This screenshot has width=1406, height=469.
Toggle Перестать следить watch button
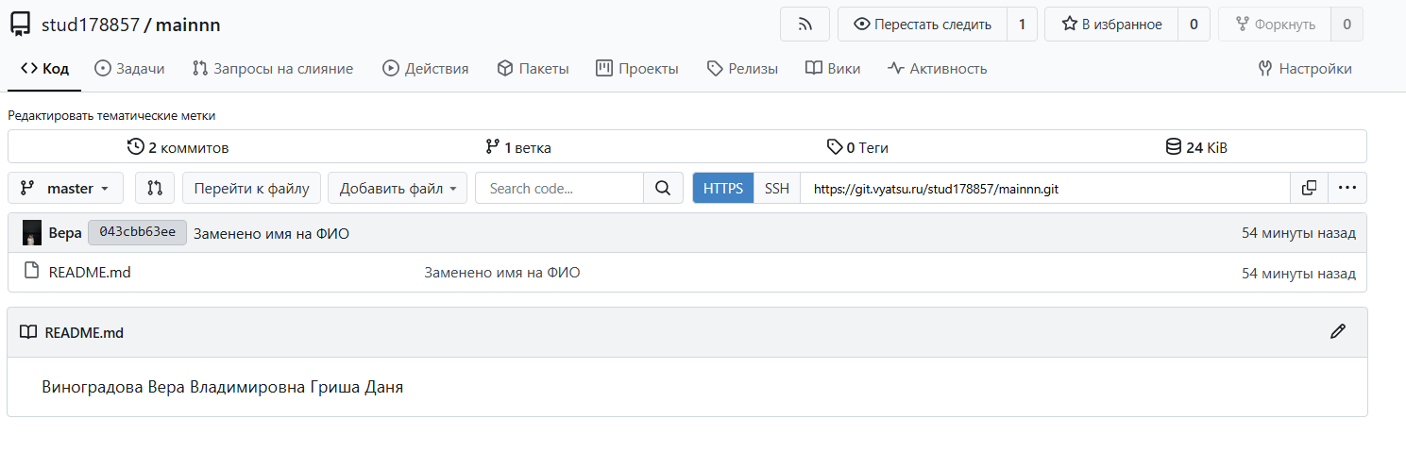pyautogui.click(x=922, y=25)
